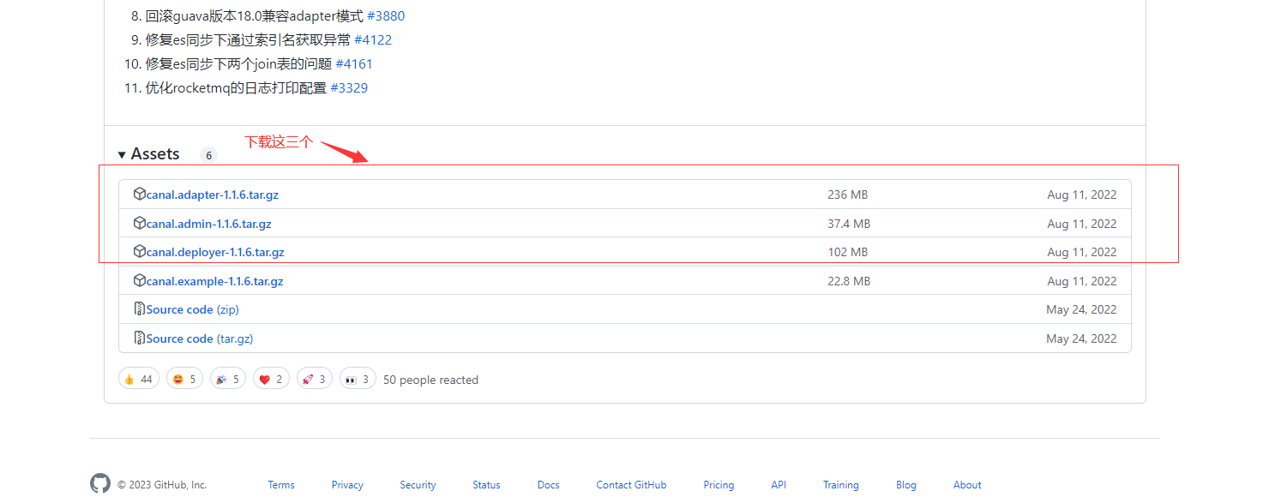Click the 236 MB file size text
This screenshot has width=1269, height=503.
point(848,195)
